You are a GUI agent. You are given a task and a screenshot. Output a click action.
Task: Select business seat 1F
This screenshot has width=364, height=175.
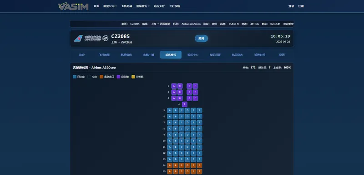point(195,86)
